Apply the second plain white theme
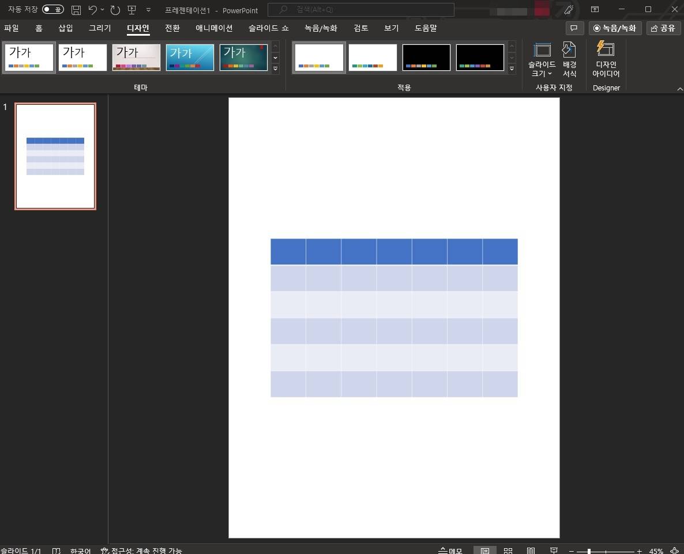Viewport: 684px width, 554px height. (83, 58)
